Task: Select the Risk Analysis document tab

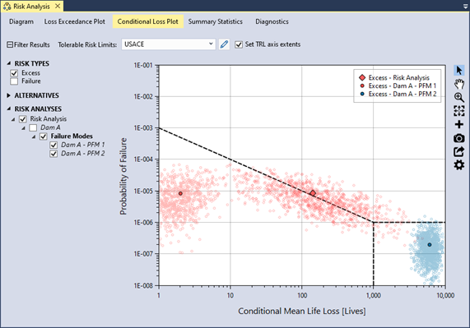Action: (x=31, y=7)
